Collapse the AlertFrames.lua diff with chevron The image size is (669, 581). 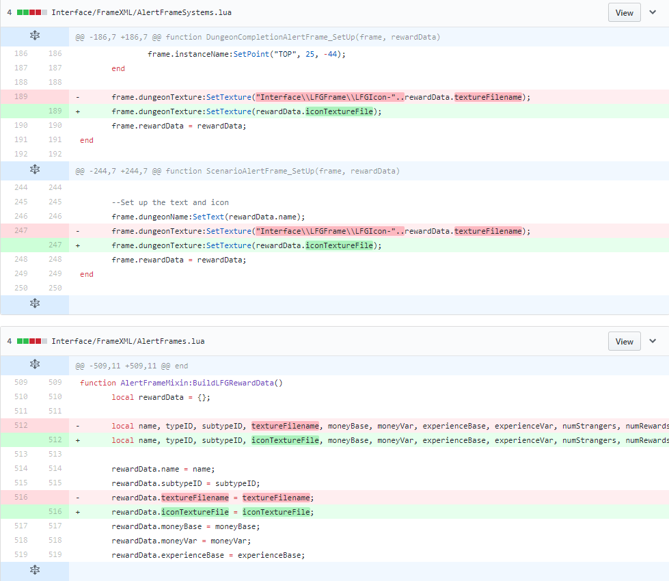pyautogui.click(x=653, y=341)
